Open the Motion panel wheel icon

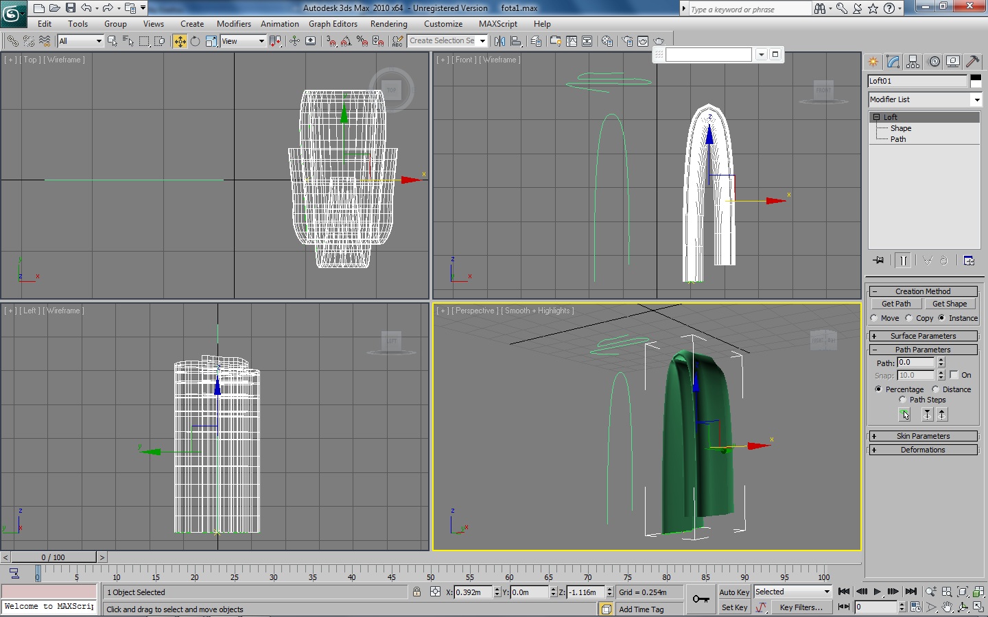click(934, 62)
